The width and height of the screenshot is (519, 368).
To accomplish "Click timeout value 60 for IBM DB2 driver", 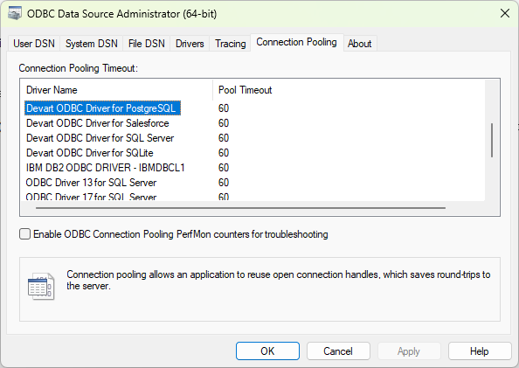I will [x=224, y=168].
